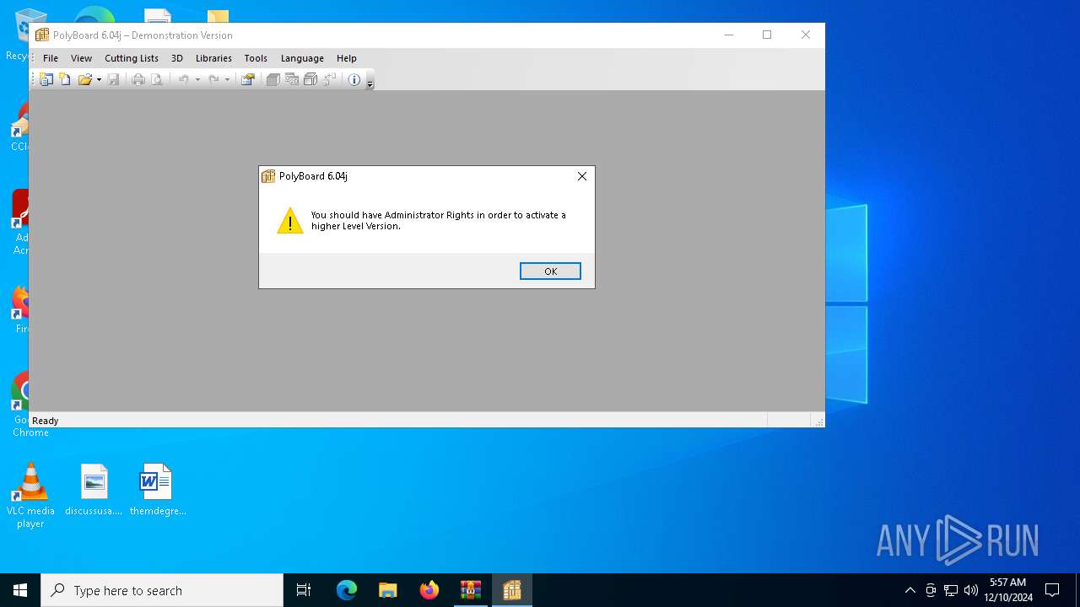Minimize the PolyBoard main window
1080x607 pixels.
pos(729,35)
